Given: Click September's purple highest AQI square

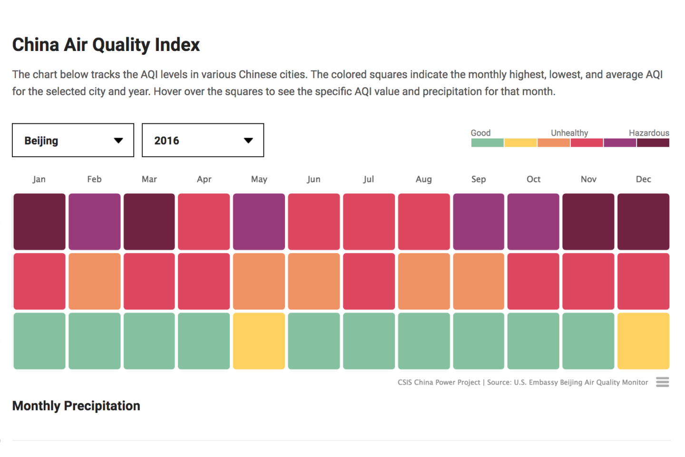Looking at the screenshot, I should [479, 221].
